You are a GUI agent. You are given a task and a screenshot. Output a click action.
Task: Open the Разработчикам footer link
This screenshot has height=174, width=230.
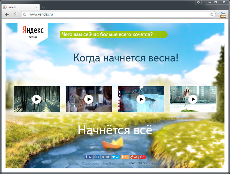(90, 163)
